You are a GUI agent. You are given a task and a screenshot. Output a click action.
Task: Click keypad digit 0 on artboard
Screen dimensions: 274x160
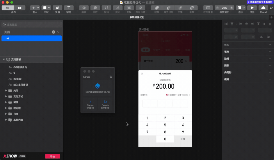click(165, 139)
